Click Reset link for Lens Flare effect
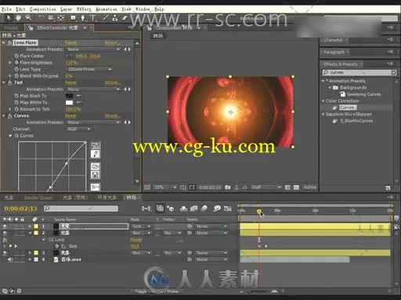Image resolution: width=401 pixels, height=300 pixels. click(x=70, y=43)
